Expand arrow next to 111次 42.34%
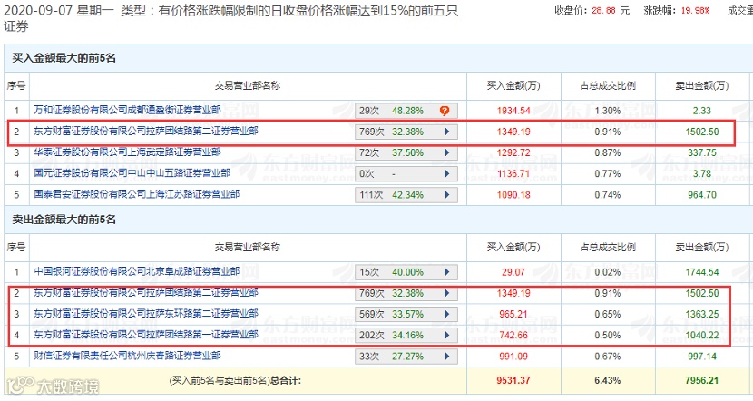Screen dimensions: 753x401 (x=447, y=195)
